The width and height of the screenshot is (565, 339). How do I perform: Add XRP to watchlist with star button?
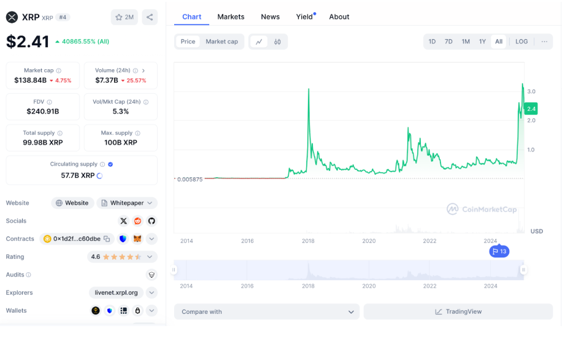click(x=125, y=17)
